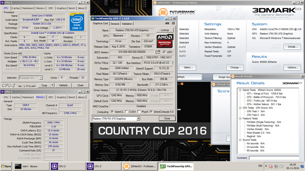Click the TechPowerUp GPU-Z taskbar button
The width and height of the screenshot is (305, 171).
(176, 166)
